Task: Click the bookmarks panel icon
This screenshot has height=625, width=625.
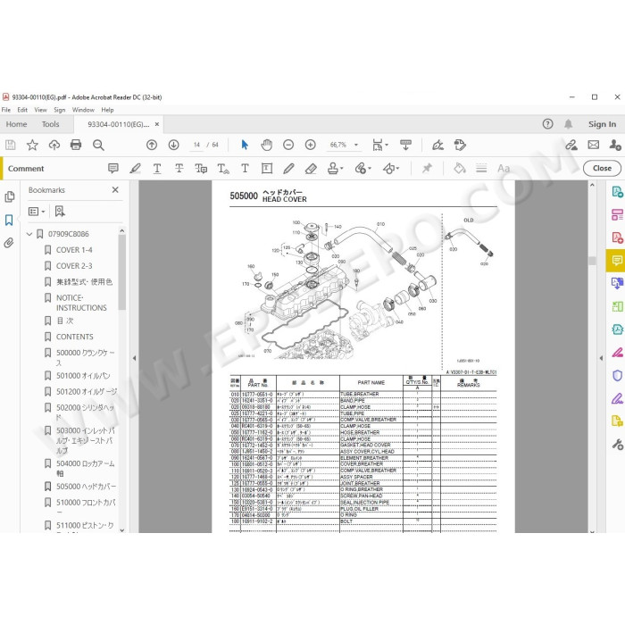Action: [9, 220]
